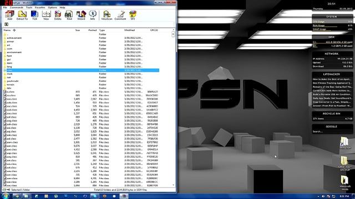355x199 pixels.
Task: Open the first Lifehacker headline link
Action: (332, 79)
